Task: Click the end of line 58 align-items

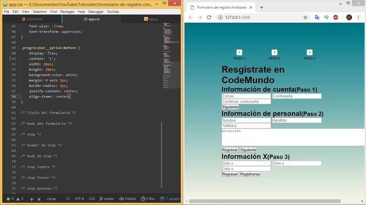Action: click(x=70, y=96)
